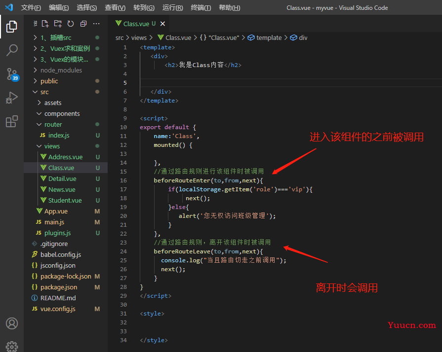Collapse the components folder
This screenshot has height=352, width=442.
pos(66,113)
